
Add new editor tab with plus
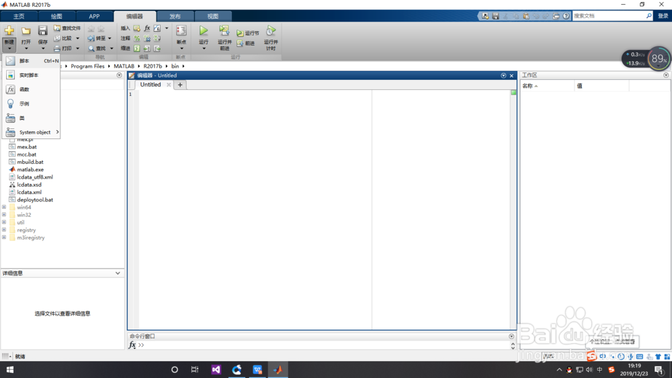(x=180, y=85)
